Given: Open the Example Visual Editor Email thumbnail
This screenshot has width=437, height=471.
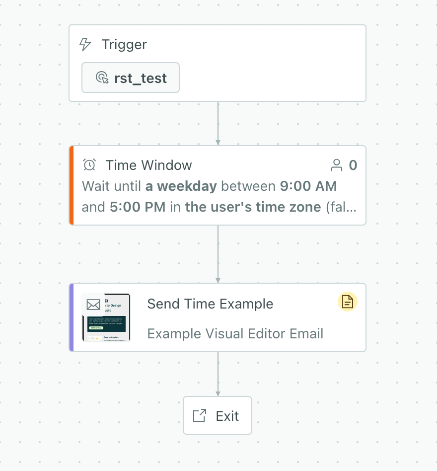Looking at the screenshot, I should 106,317.
